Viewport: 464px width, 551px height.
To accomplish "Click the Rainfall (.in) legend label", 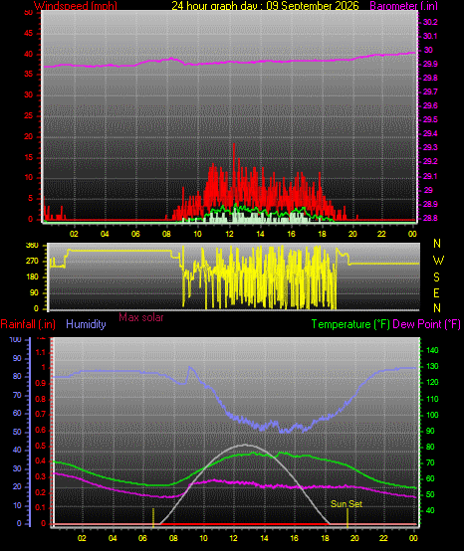I will 28,324.
